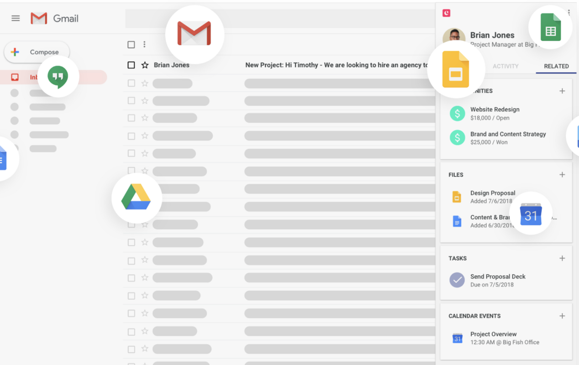The image size is (579, 365).
Task: Star the Brian Jones email
Action: (145, 65)
